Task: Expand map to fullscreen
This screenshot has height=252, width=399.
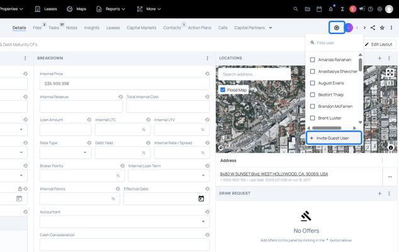Action: pyautogui.click(x=390, y=73)
